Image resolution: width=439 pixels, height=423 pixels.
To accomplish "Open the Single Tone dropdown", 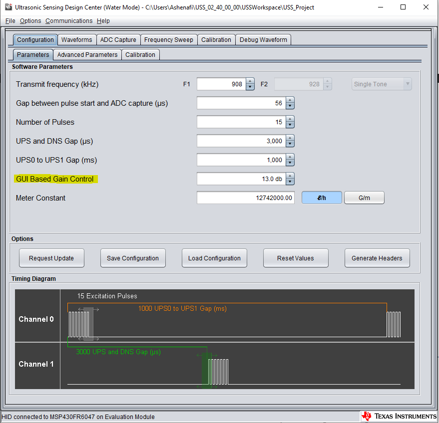I will point(382,84).
